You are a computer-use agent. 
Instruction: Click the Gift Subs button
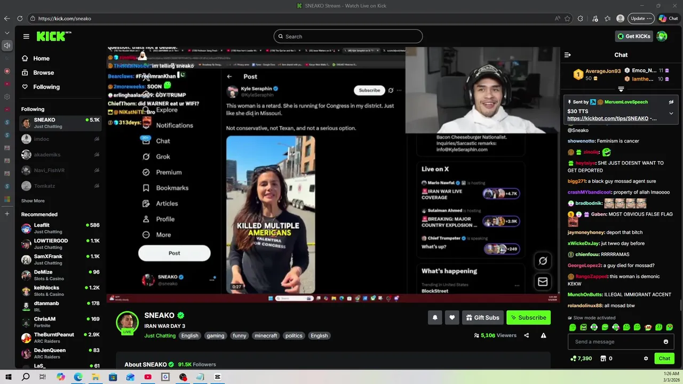pos(482,317)
